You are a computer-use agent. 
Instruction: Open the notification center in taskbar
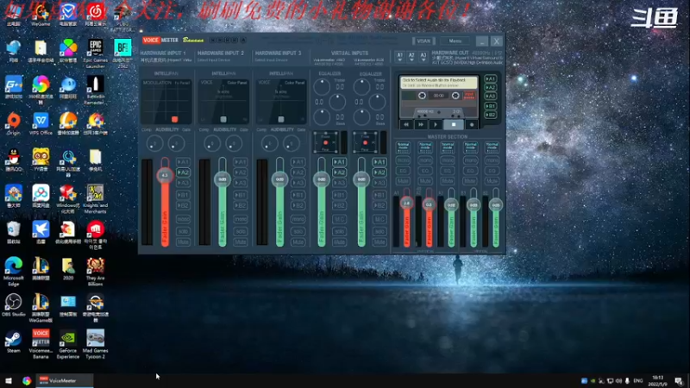click(x=679, y=380)
